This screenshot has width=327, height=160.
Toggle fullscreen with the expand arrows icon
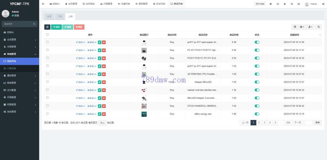pos(299,4)
